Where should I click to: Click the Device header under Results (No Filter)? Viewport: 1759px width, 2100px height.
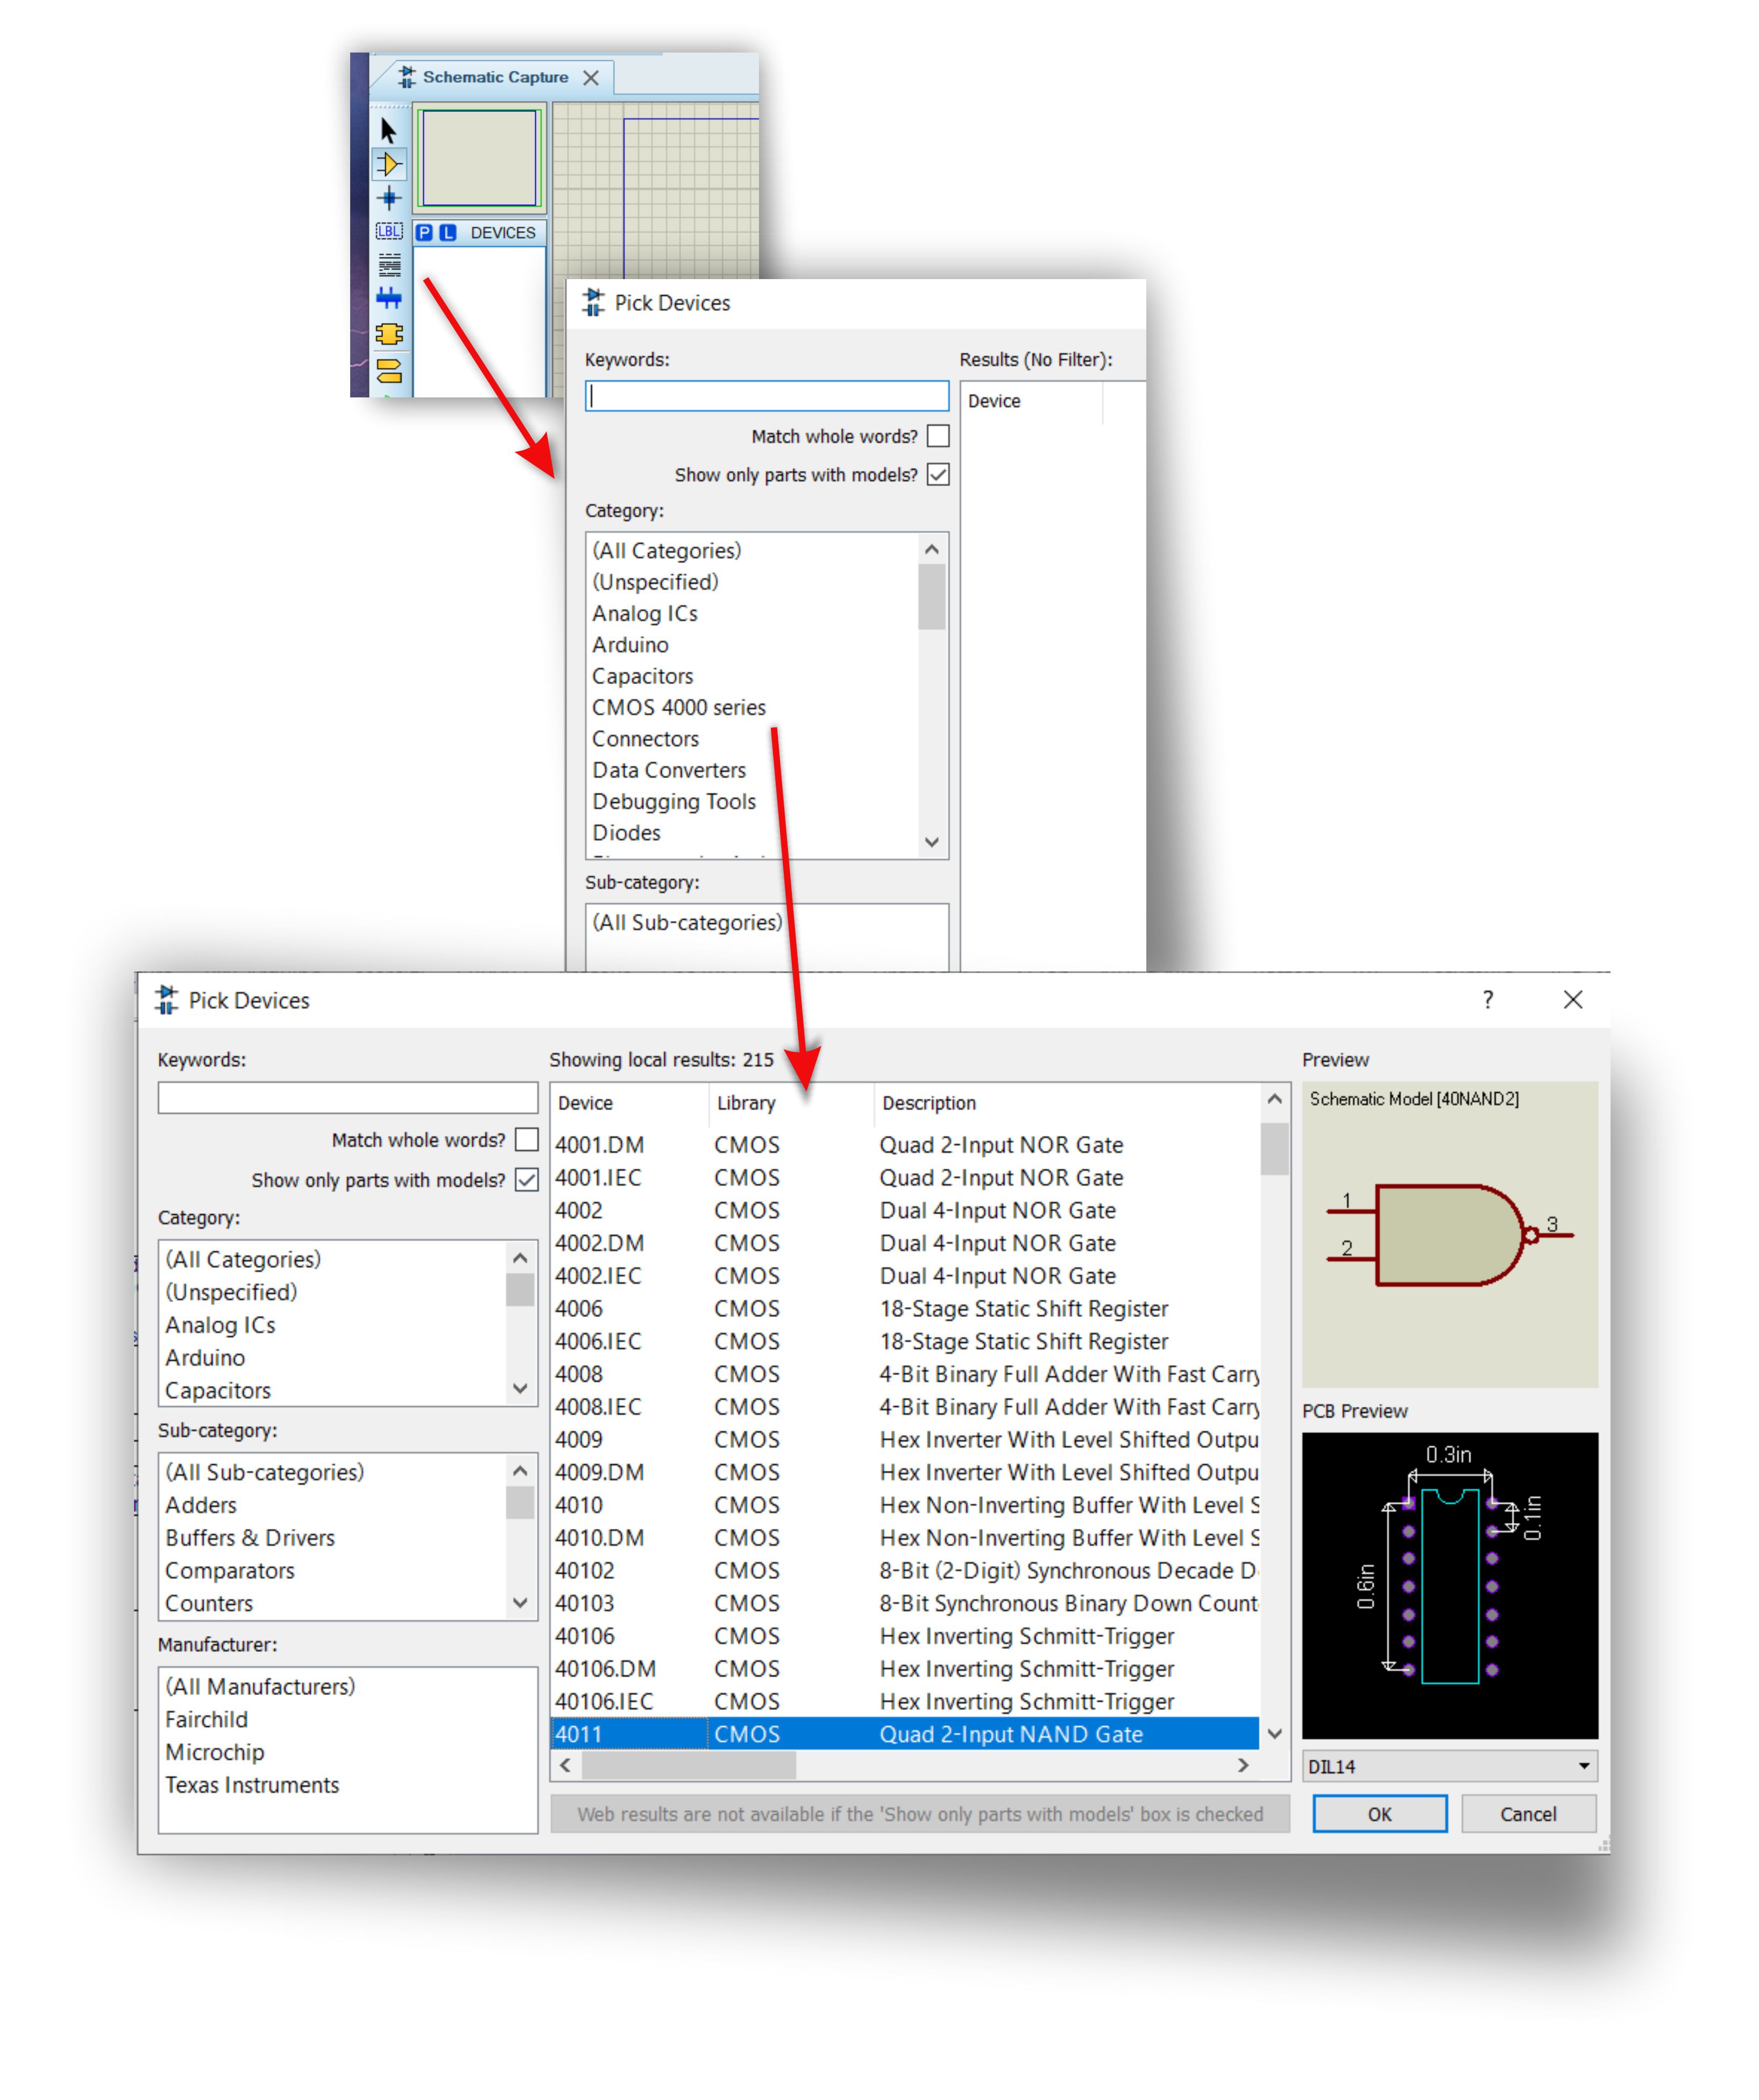pyautogui.click(x=994, y=401)
